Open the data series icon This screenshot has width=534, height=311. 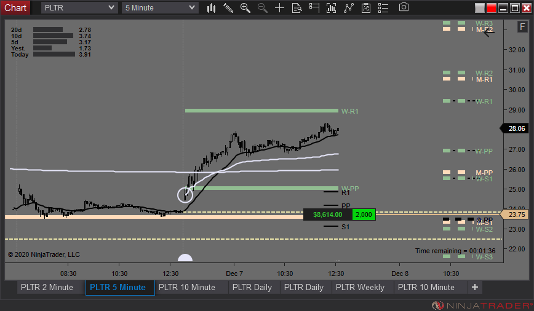(331, 7)
